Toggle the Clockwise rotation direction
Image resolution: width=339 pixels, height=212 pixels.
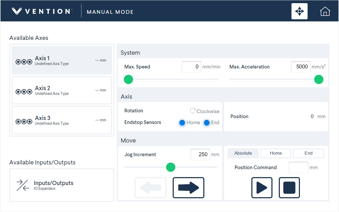(x=205, y=111)
